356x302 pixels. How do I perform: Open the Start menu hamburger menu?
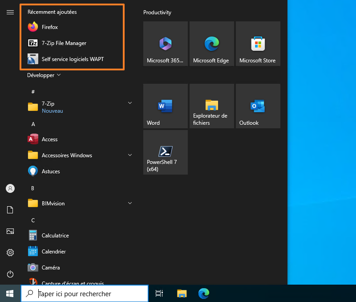pos(10,12)
